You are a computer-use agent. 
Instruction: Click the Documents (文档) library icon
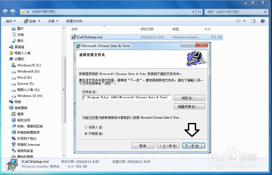14,35
